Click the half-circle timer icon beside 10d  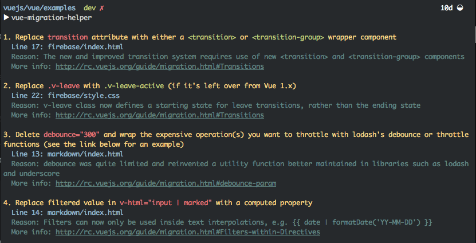click(x=460, y=8)
